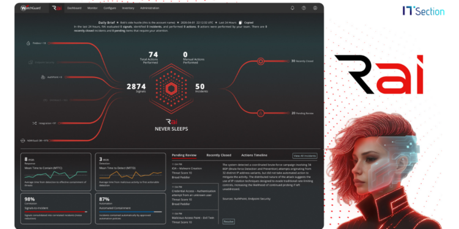This screenshot has width=459, height=229.
Task: Click the Sources: AuthPoint, Endpoint Security line
Action: pos(246,198)
